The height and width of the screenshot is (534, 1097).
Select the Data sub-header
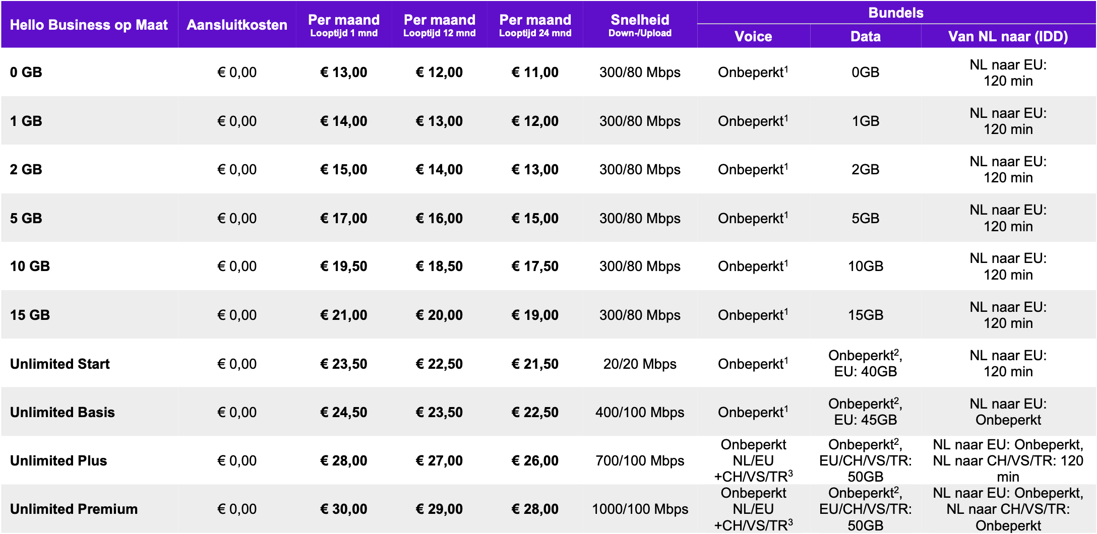click(x=866, y=36)
